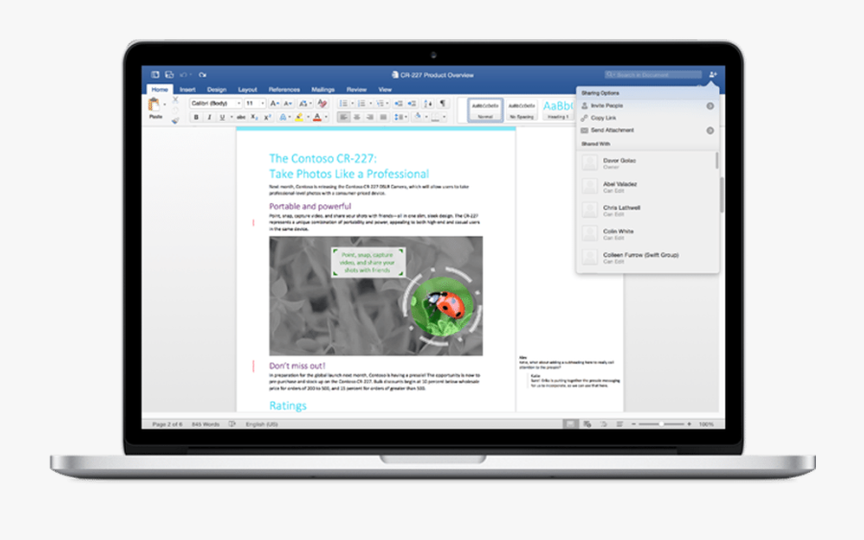Viewport: 864px width, 540px height.
Task: Open the View ribbon tab
Action: pyautogui.click(x=385, y=89)
